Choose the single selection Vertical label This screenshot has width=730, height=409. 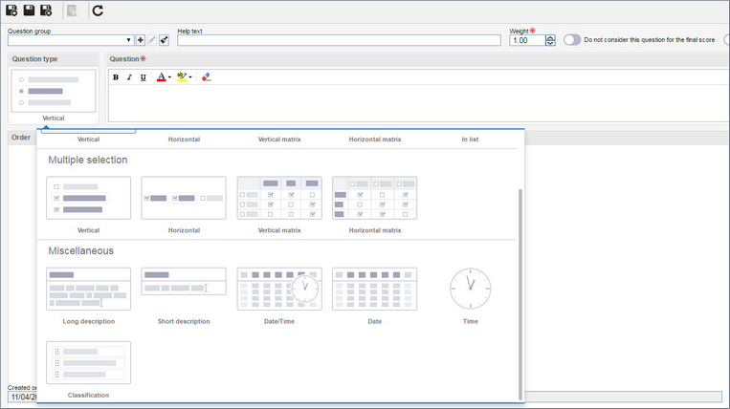click(88, 140)
